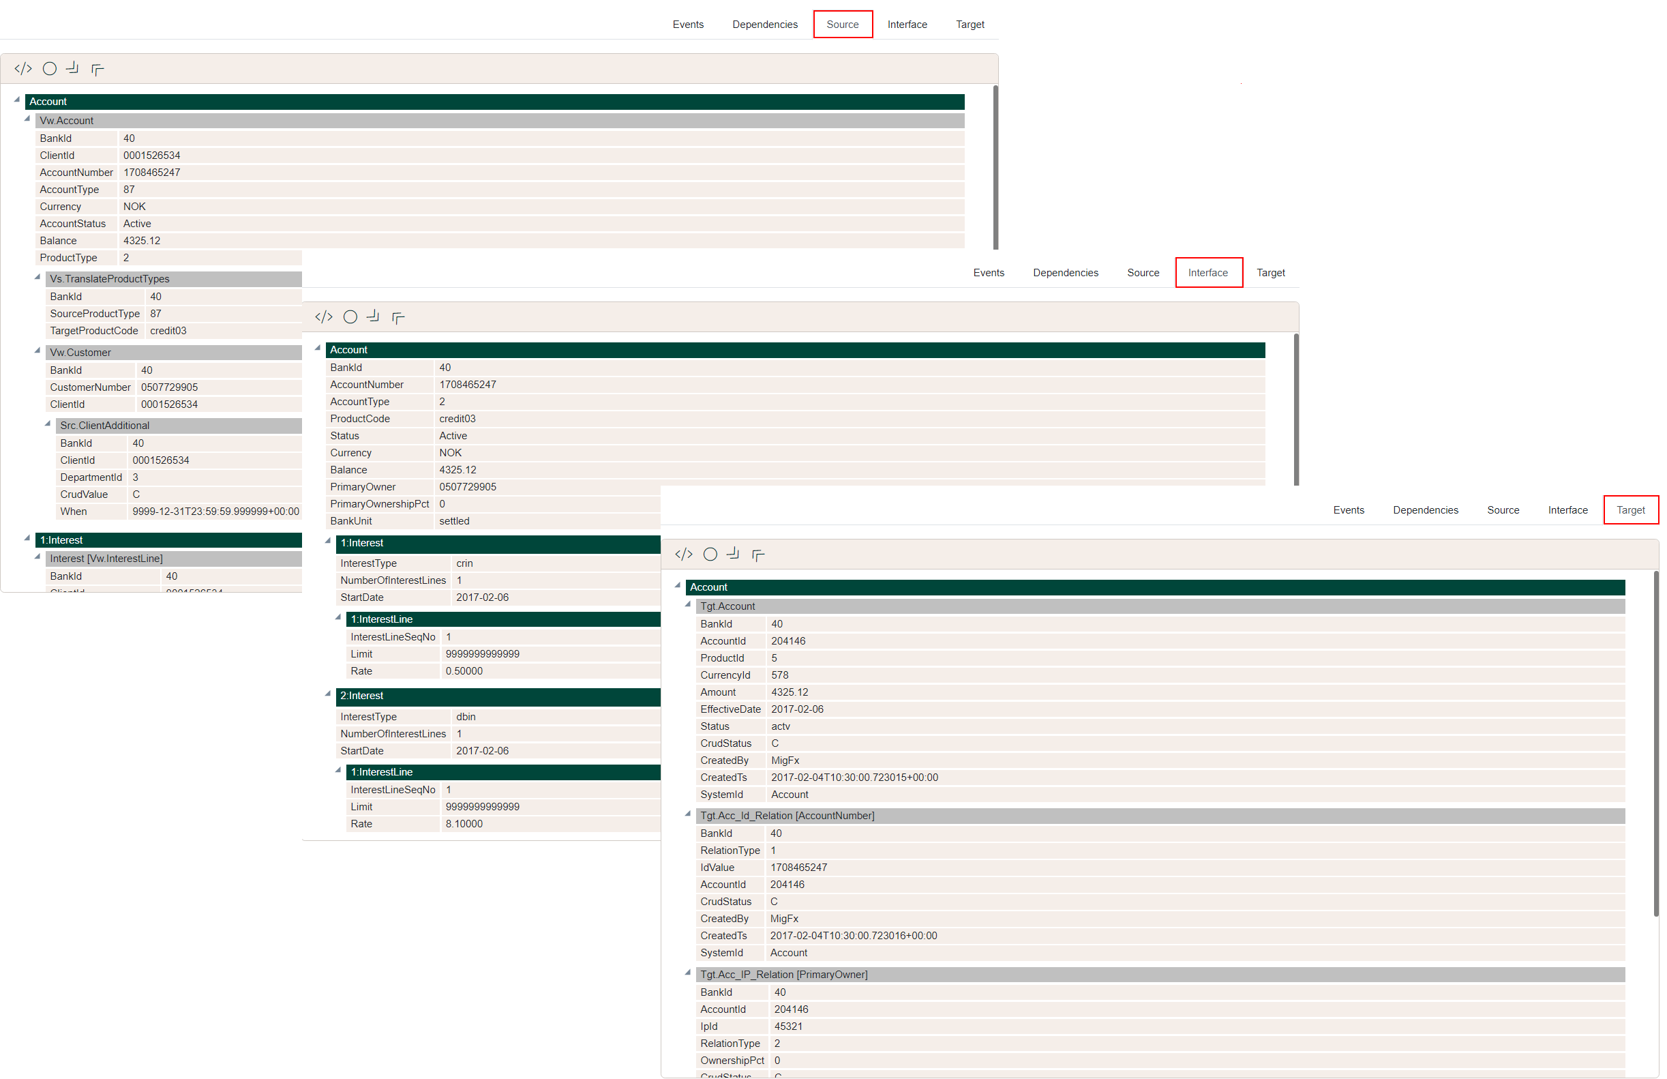Open the Dependencies tab

(765, 24)
